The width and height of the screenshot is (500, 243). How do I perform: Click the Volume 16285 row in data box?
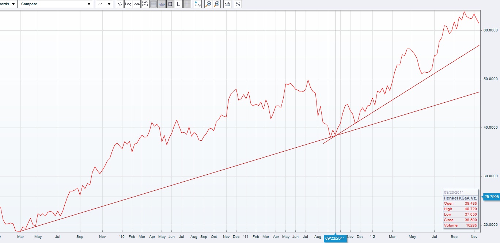[460, 225]
